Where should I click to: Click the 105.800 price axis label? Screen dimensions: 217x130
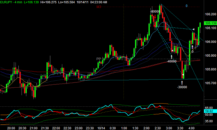(210, 69)
